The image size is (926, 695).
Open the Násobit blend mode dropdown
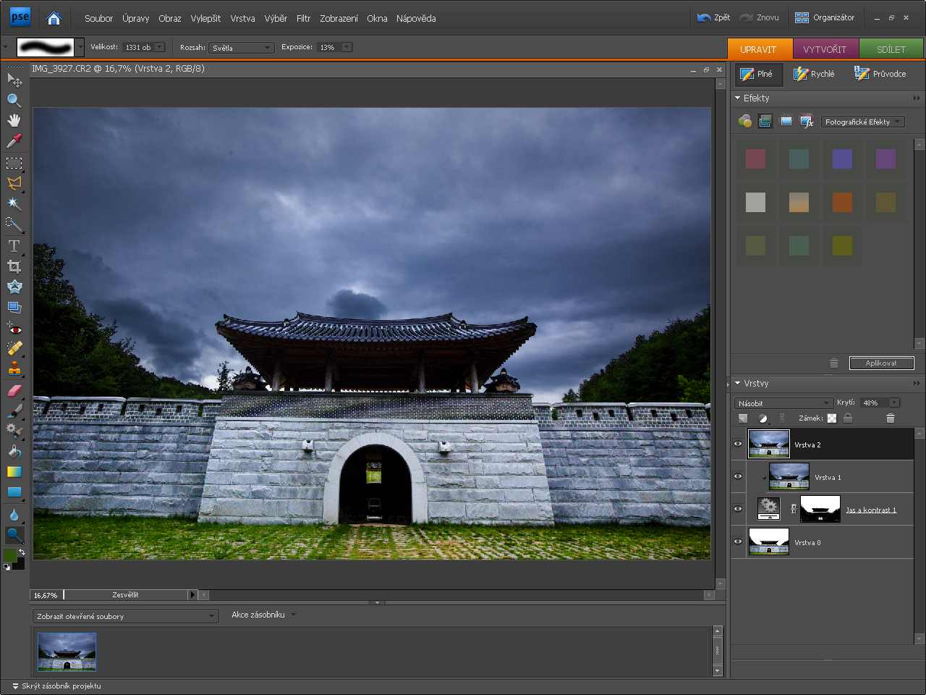pos(784,403)
